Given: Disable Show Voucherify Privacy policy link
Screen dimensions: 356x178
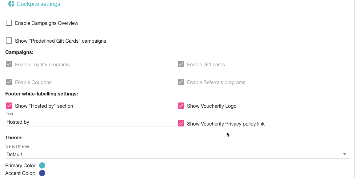Looking at the screenshot, I should [181, 124].
